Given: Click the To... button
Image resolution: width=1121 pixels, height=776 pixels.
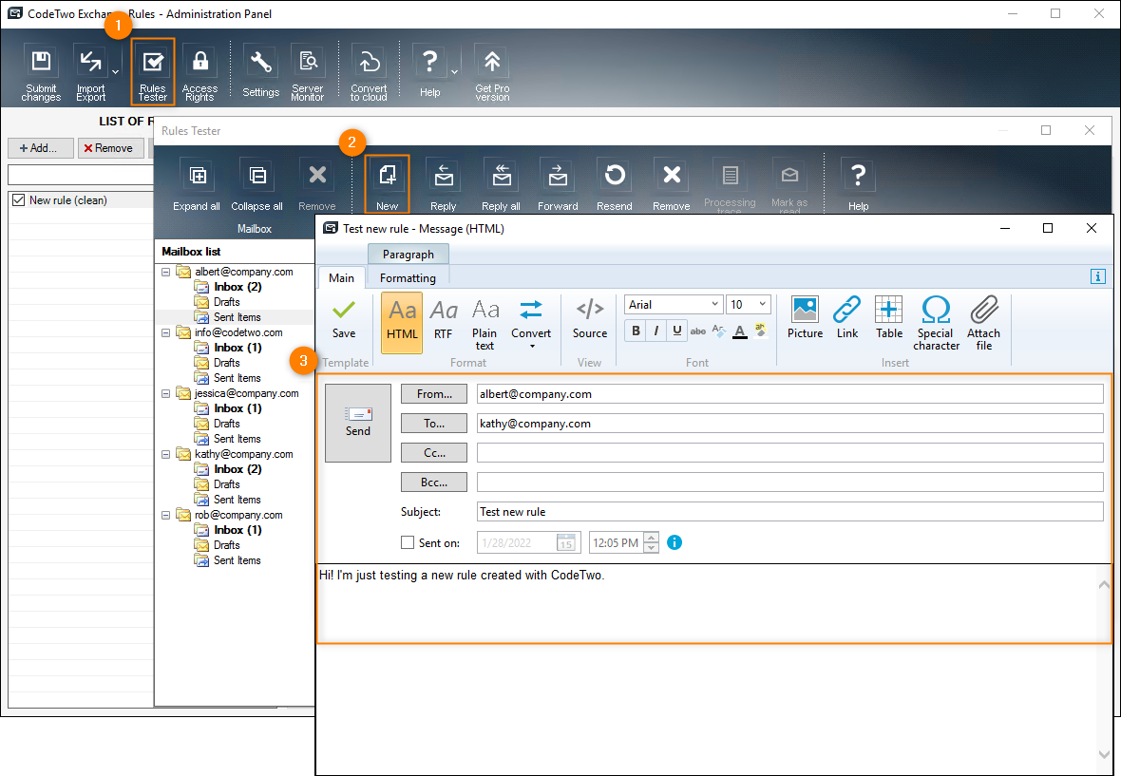Looking at the screenshot, I should (434, 423).
